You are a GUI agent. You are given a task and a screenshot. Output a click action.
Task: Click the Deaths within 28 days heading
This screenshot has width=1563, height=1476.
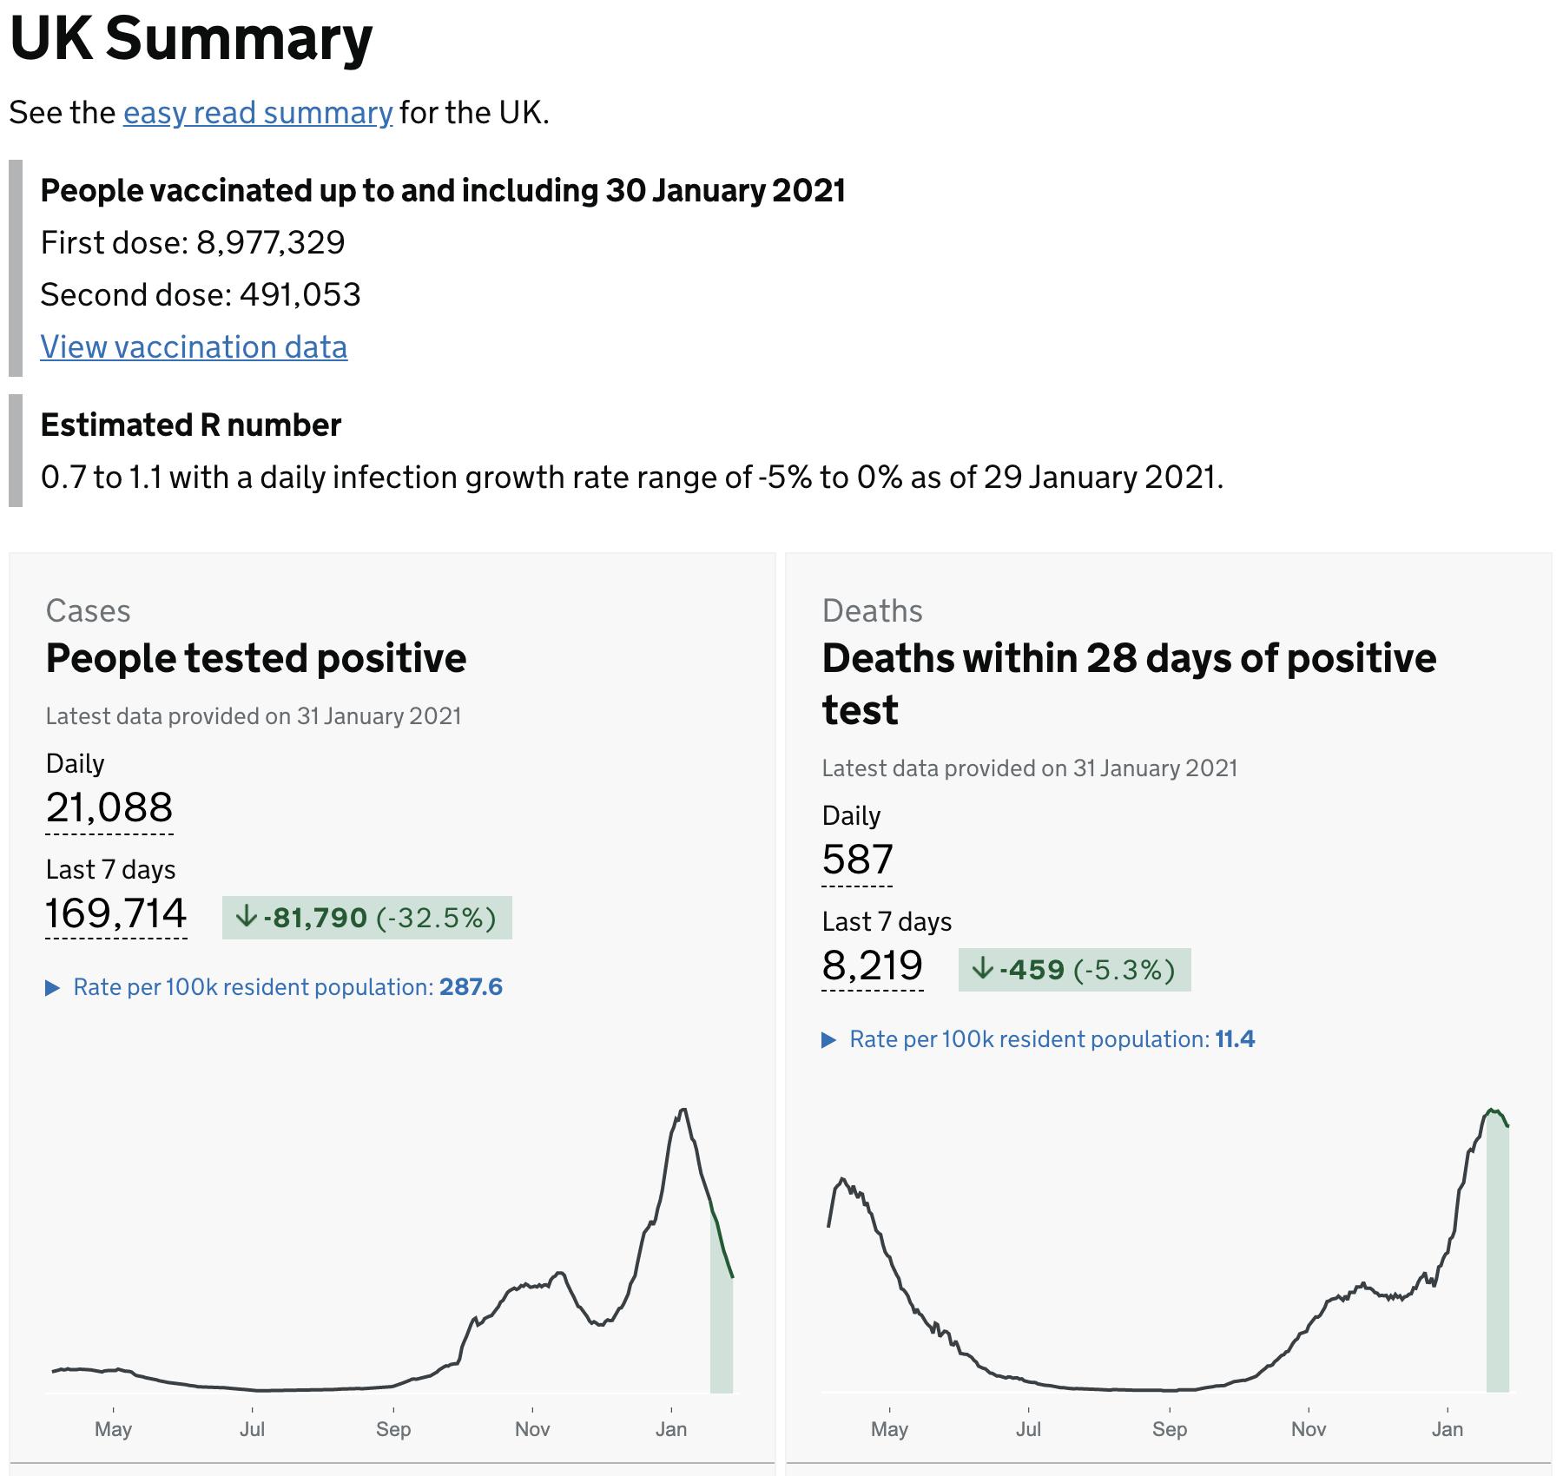(x=1129, y=684)
